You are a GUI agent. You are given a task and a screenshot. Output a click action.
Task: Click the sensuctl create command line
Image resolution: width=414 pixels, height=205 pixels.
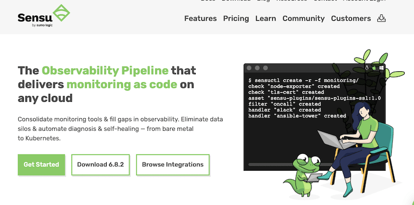coord(303,81)
